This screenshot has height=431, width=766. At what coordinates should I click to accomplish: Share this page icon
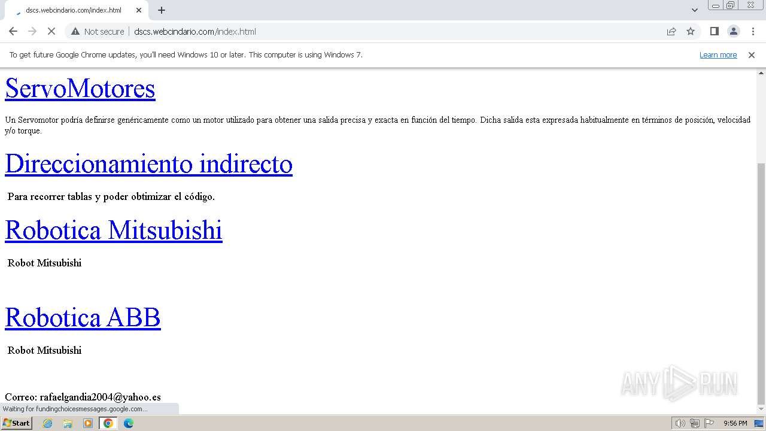[671, 31]
